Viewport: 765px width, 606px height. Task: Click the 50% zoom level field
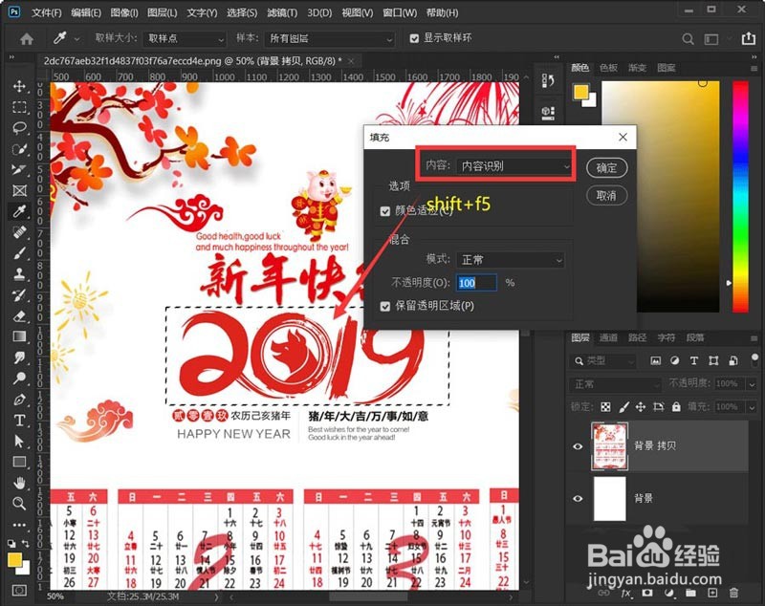pyautogui.click(x=55, y=596)
